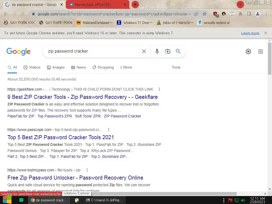Open options for the passcope.com result

tap(109, 130)
